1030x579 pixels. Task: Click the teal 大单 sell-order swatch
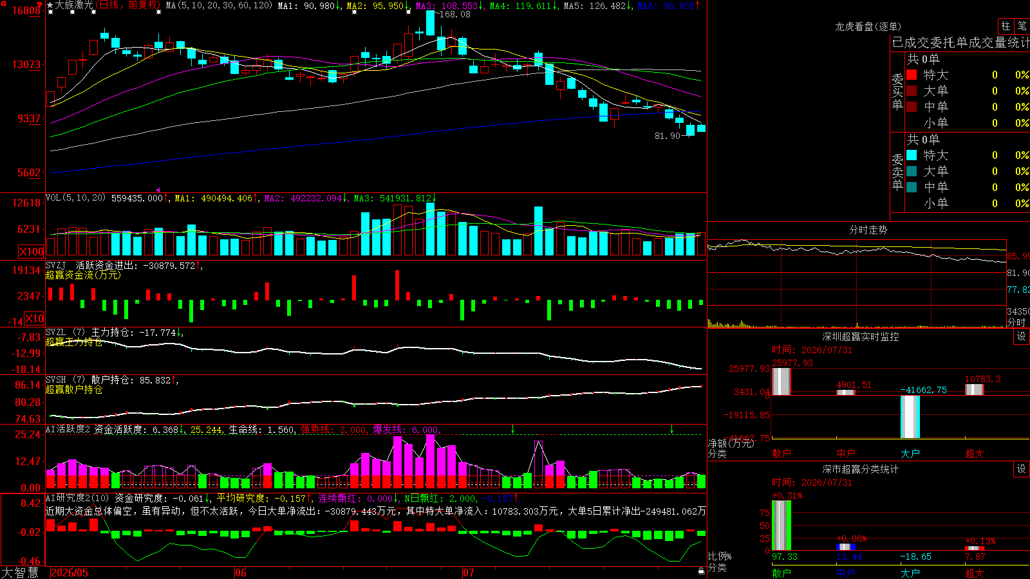pyautogui.click(x=912, y=171)
